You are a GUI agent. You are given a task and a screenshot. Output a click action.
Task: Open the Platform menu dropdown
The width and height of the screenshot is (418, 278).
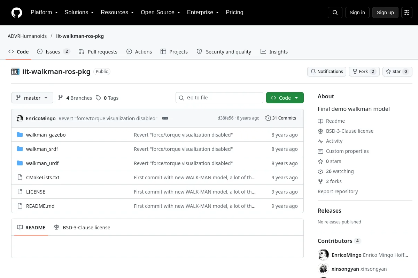click(44, 13)
